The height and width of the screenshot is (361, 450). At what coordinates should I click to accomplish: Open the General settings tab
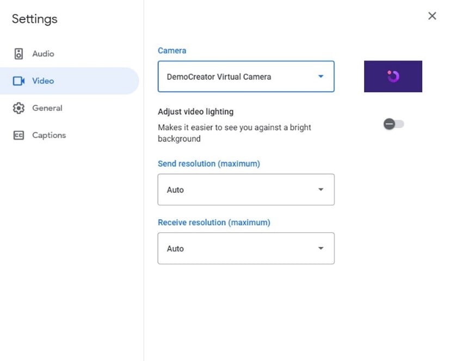[47, 108]
